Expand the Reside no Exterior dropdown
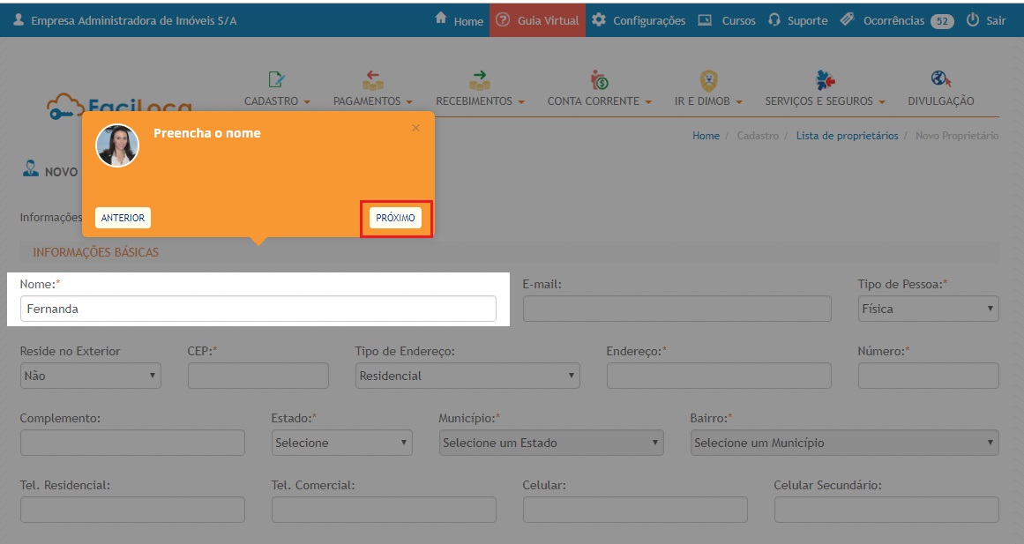 click(x=90, y=376)
